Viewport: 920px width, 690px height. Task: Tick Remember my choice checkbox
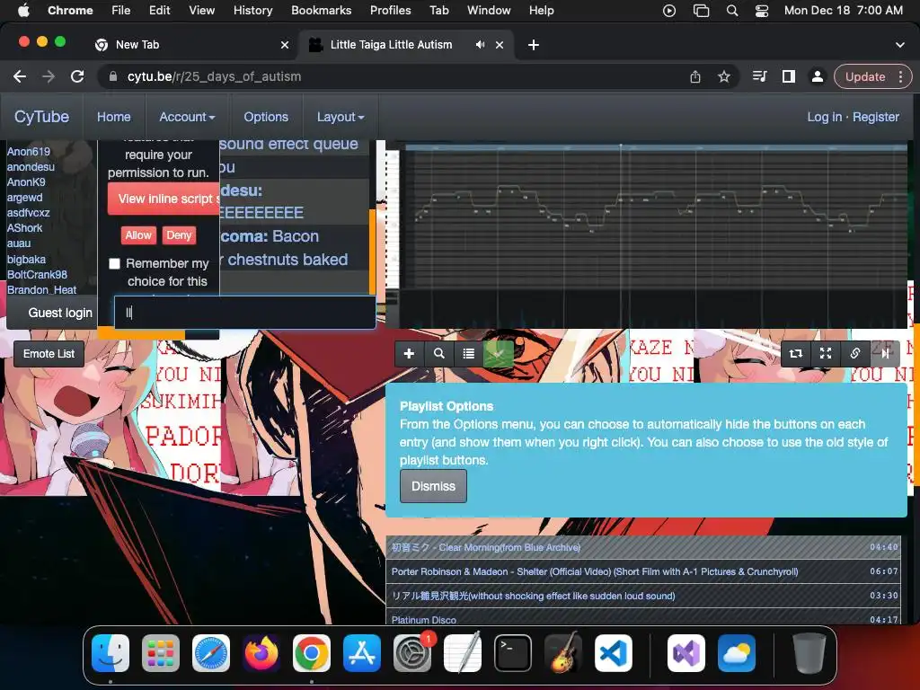coord(114,264)
